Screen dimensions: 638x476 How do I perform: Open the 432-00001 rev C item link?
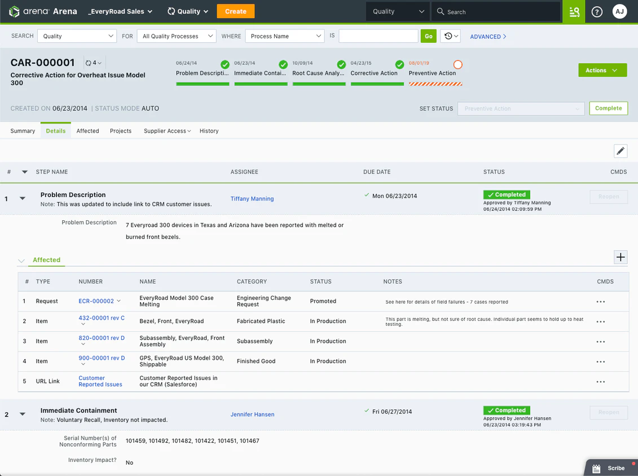(x=102, y=318)
